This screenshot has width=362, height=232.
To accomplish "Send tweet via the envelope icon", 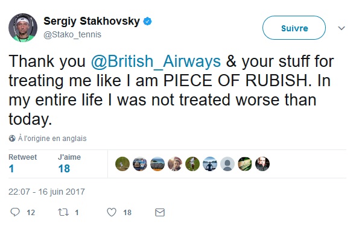I will (160, 212).
